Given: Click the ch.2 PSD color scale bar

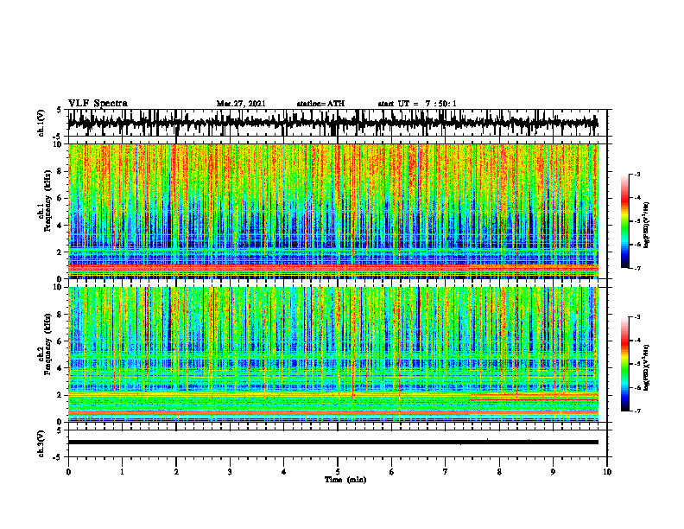Looking at the screenshot, I should 624,364.
